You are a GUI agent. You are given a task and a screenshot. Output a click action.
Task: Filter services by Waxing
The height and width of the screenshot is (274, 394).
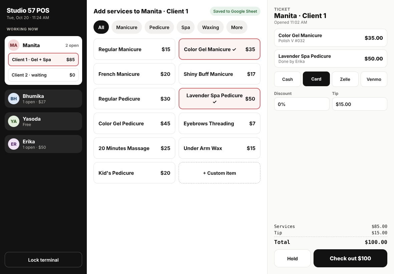point(211,27)
